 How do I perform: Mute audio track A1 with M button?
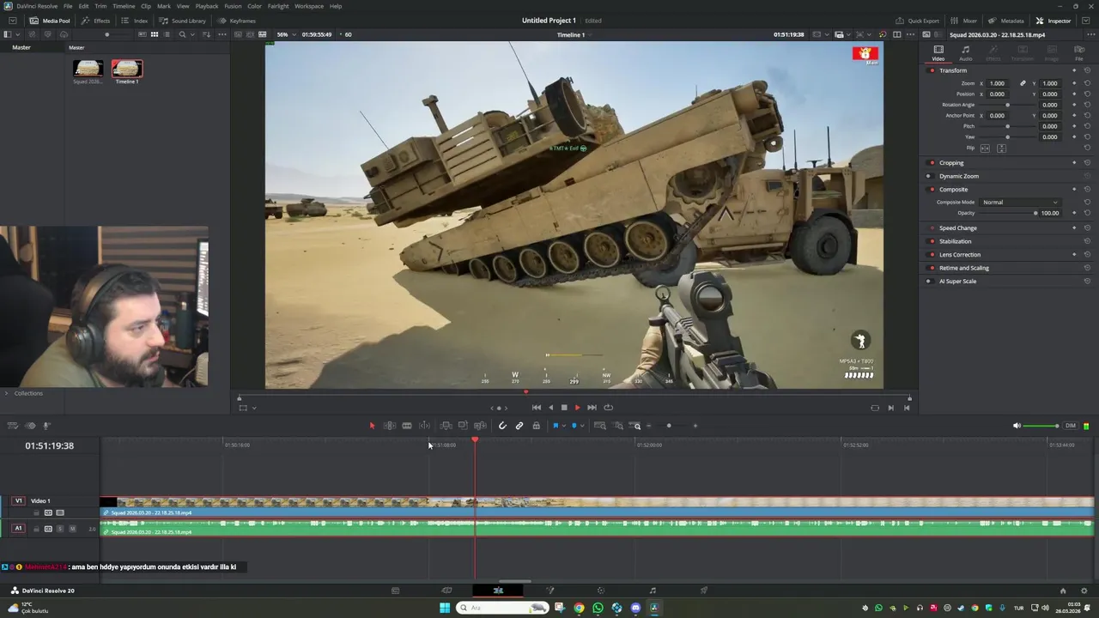[72, 529]
